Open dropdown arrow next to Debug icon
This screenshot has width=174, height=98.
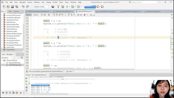coord(75,7)
